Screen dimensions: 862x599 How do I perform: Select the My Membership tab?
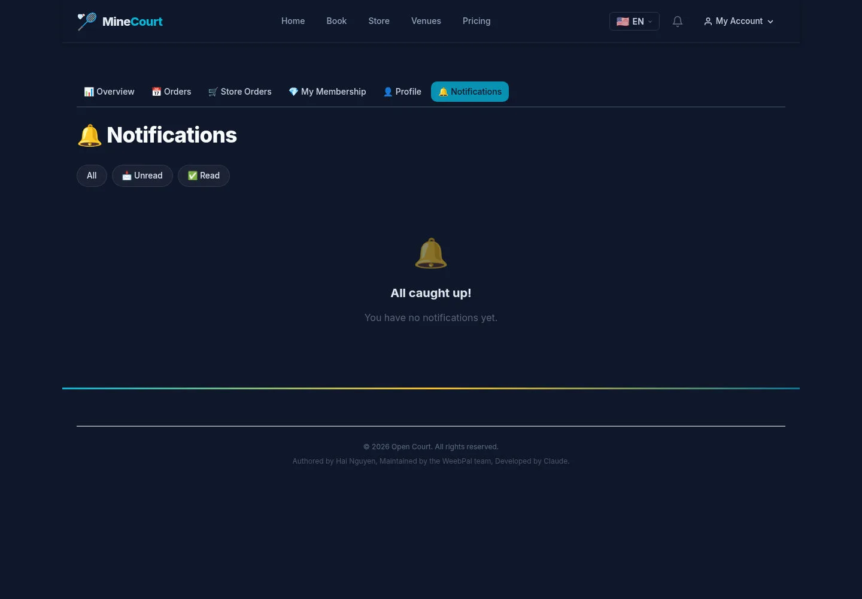[327, 92]
